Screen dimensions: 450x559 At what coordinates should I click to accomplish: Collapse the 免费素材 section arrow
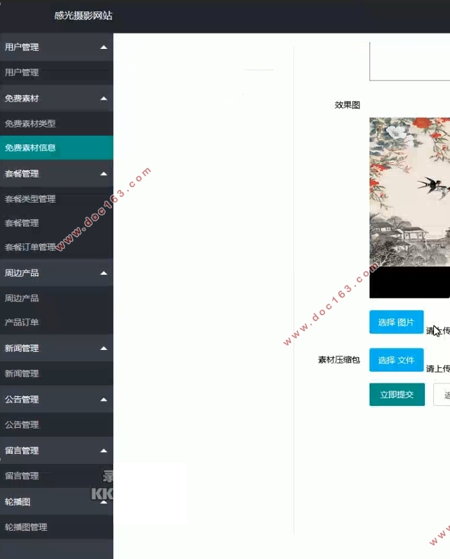(x=104, y=98)
